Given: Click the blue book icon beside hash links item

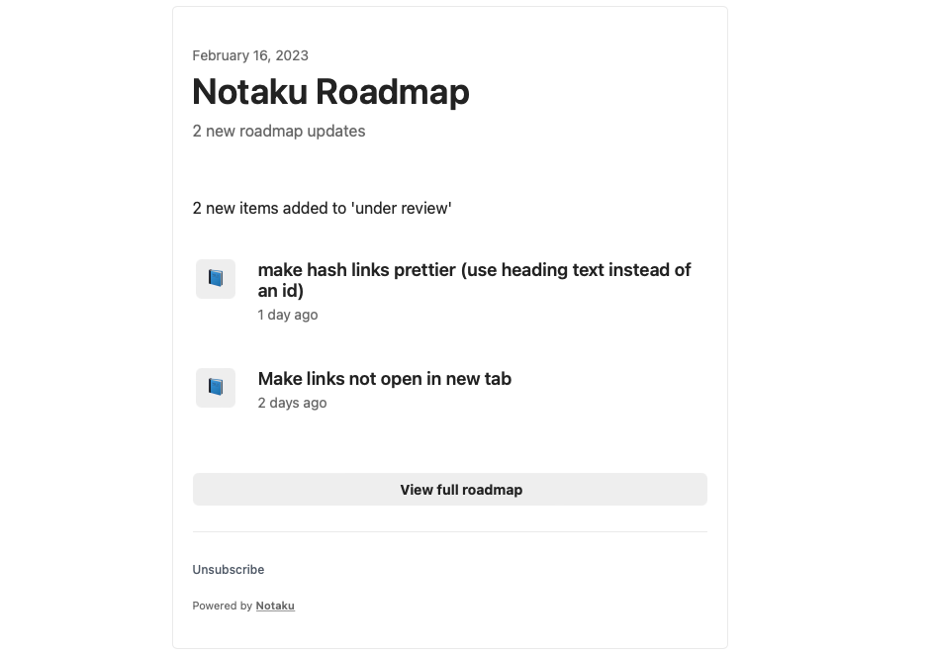Looking at the screenshot, I should coord(215,278).
